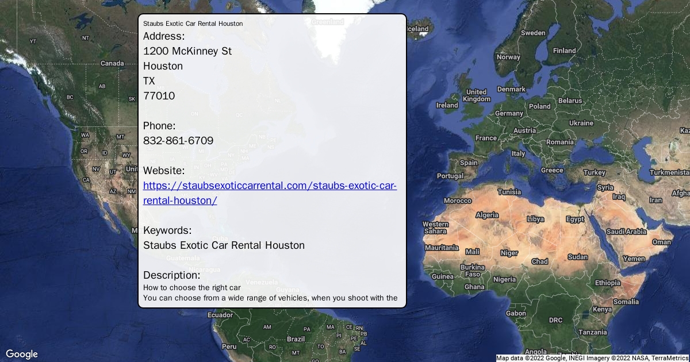Viewport: 690px width, 362px height.
Task: Click the 1200 McKinney St address line
Action: coord(187,51)
